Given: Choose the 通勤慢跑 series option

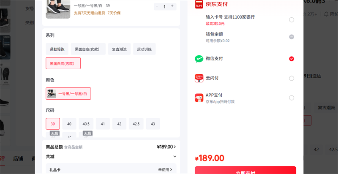Looking at the screenshot, I should pyautogui.click(x=57, y=49).
